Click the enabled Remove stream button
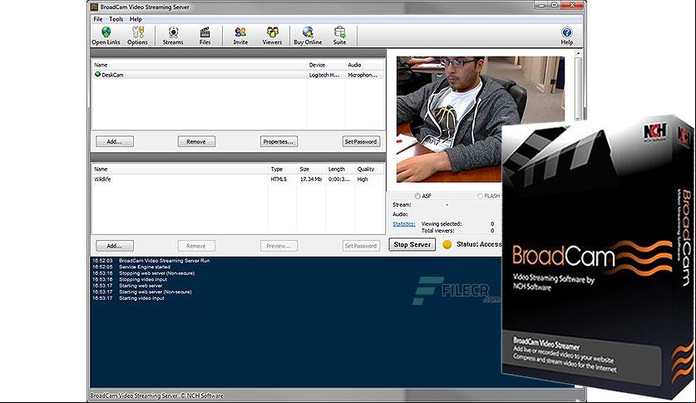696x403 pixels. [x=196, y=141]
